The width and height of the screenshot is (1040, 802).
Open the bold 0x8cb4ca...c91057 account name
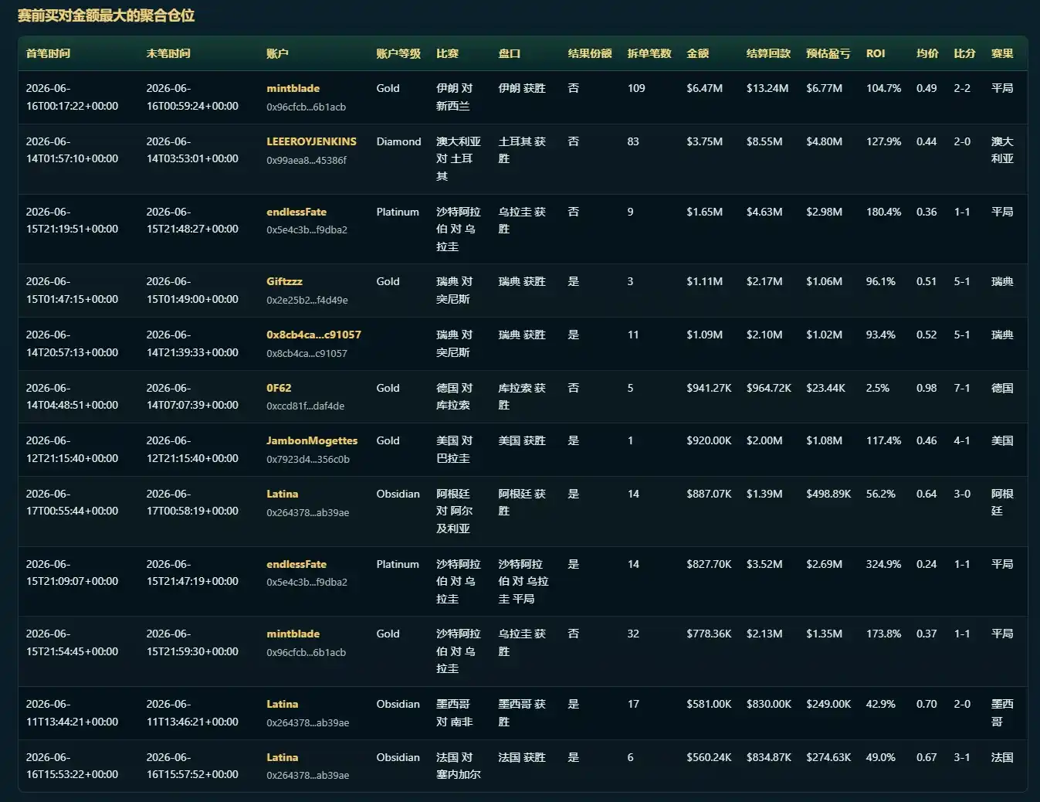coord(313,335)
